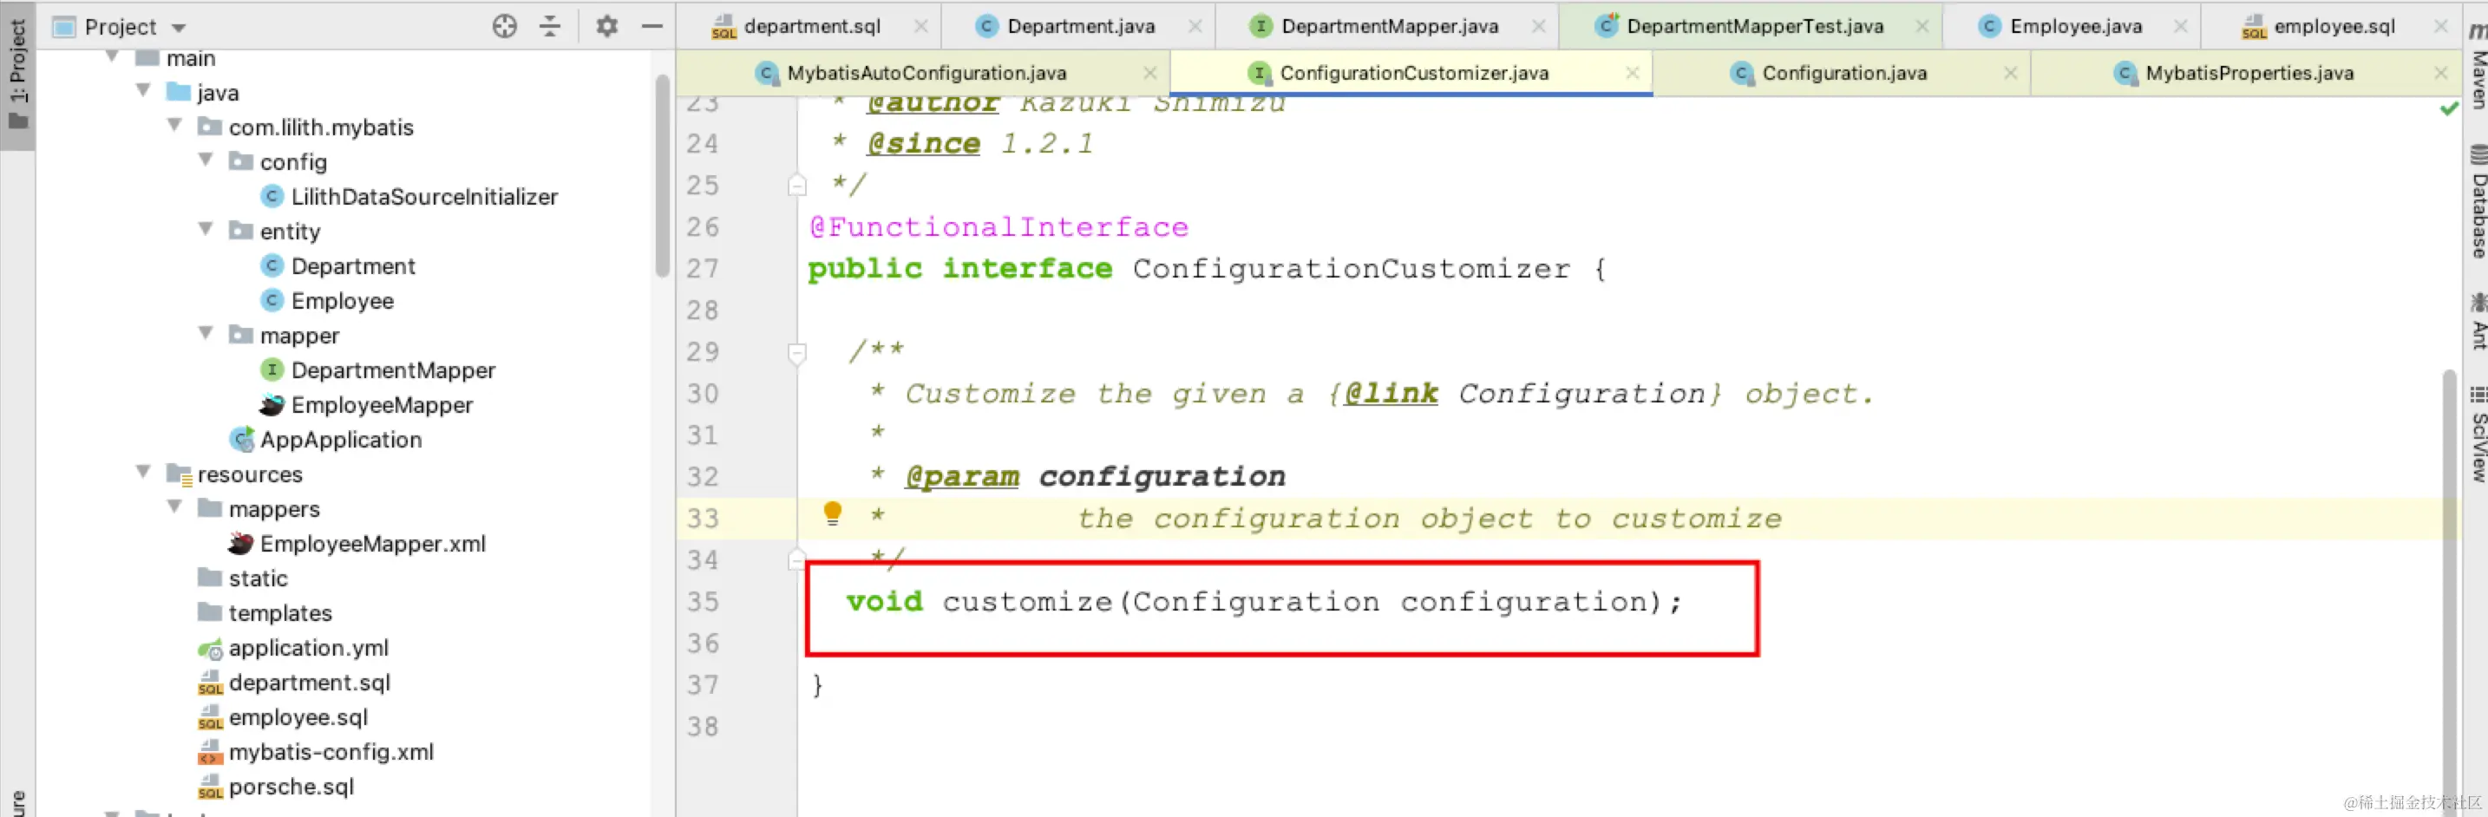Switch to Configuration.java tab
The image size is (2488, 817).
coord(1843,73)
